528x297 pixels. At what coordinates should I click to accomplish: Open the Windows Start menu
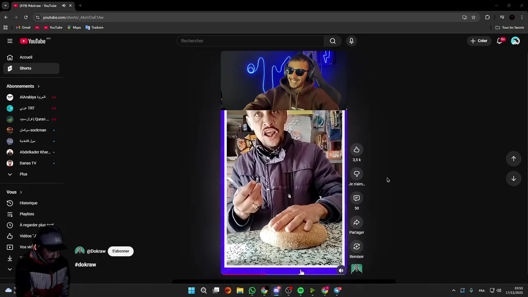click(191, 290)
